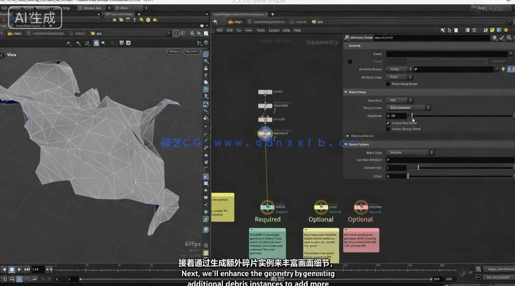Expand the Value Correction section
Viewport: 515px width, 286px height.
[x=348, y=136]
